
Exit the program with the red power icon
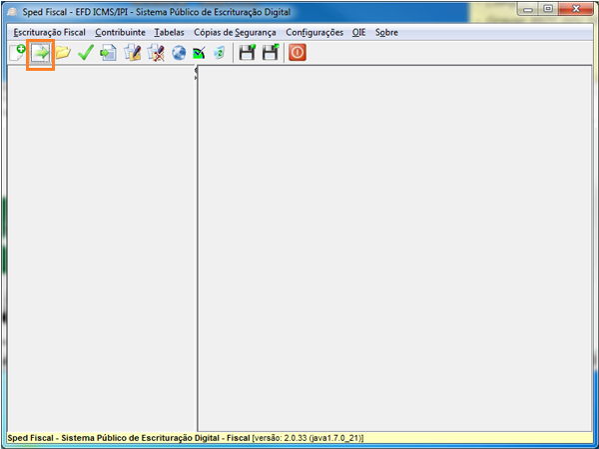(298, 52)
